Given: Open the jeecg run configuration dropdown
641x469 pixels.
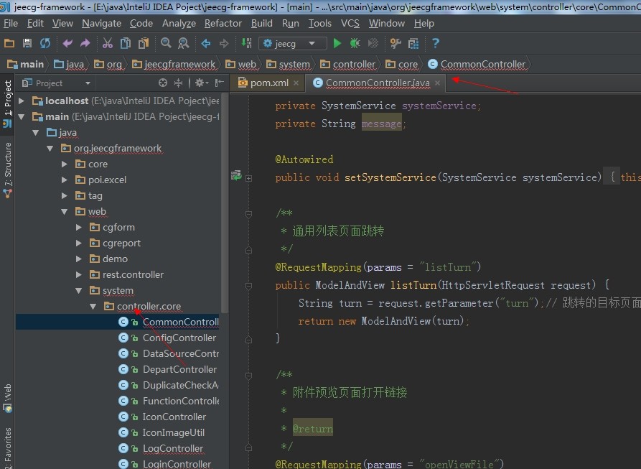Looking at the screenshot, I should pyautogui.click(x=312, y=43).
